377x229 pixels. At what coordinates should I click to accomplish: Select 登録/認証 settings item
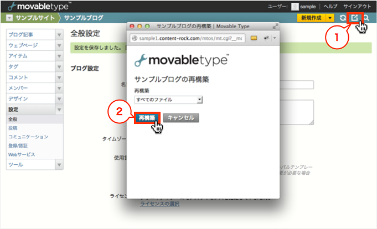18,145
